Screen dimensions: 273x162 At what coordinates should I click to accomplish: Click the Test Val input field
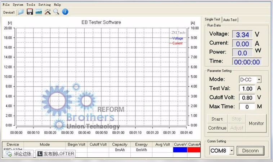click(x=247, y=89)
